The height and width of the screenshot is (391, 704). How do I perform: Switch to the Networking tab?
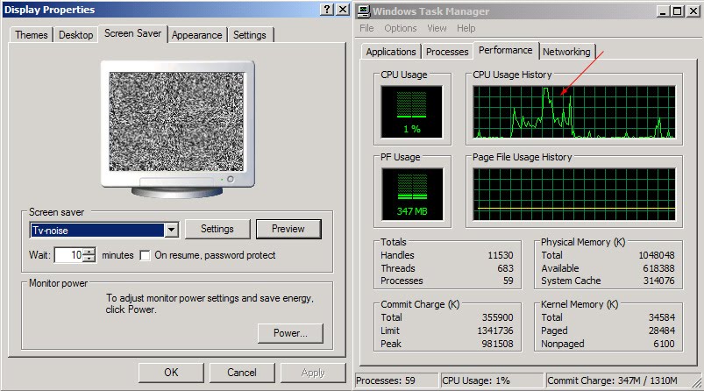(565, 52)
